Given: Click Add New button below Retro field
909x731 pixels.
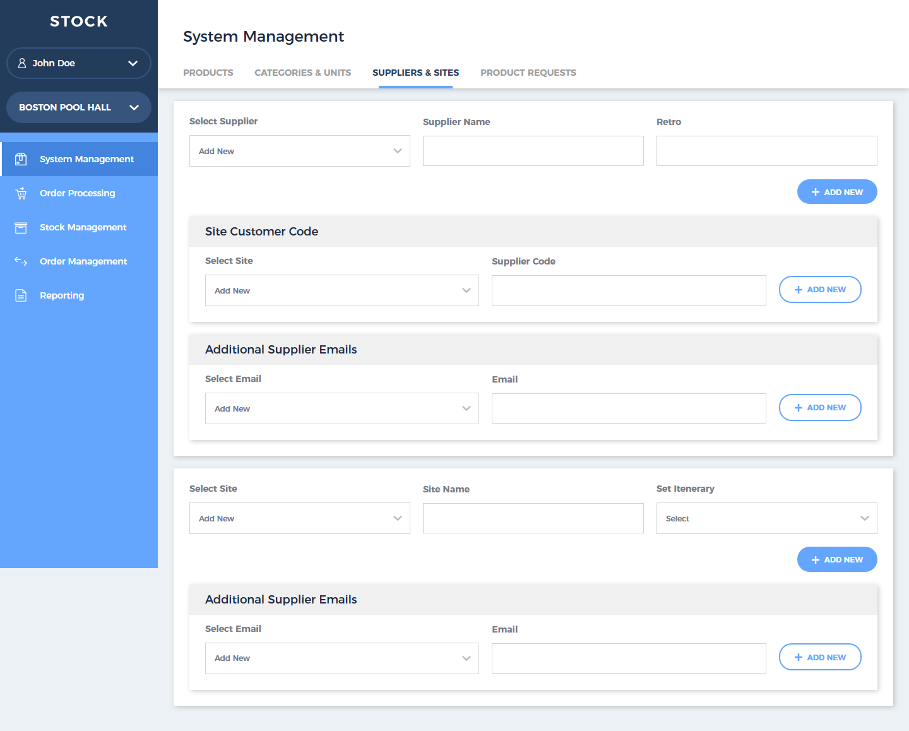Looking at the screenshot, I should point(836,192).
